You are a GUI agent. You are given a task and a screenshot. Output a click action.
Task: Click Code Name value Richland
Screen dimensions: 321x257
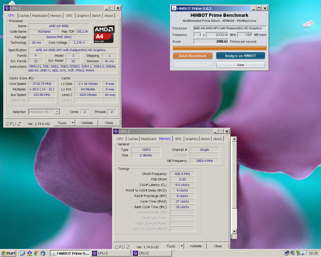[44, 31]
